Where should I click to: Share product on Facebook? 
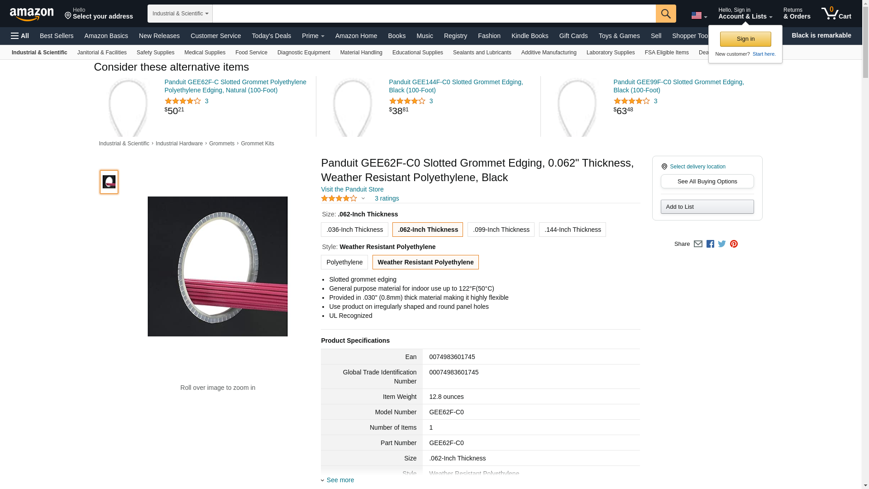pos(710,244)
